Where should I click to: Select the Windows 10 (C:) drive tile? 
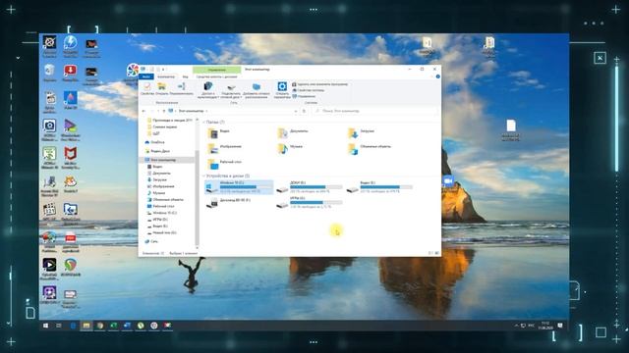[239, 187]
